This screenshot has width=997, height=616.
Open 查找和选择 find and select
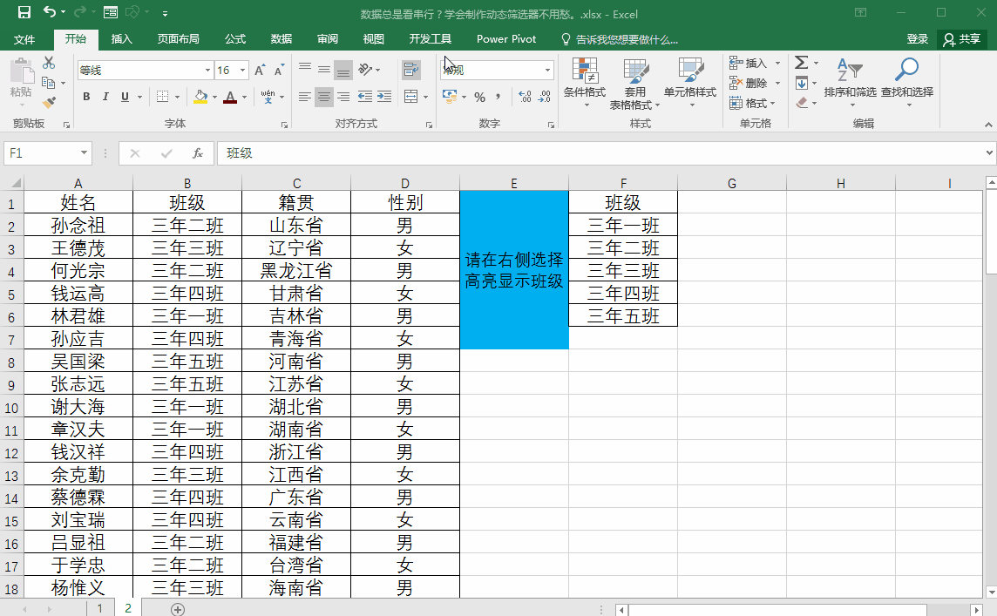[x=906, y=83]
